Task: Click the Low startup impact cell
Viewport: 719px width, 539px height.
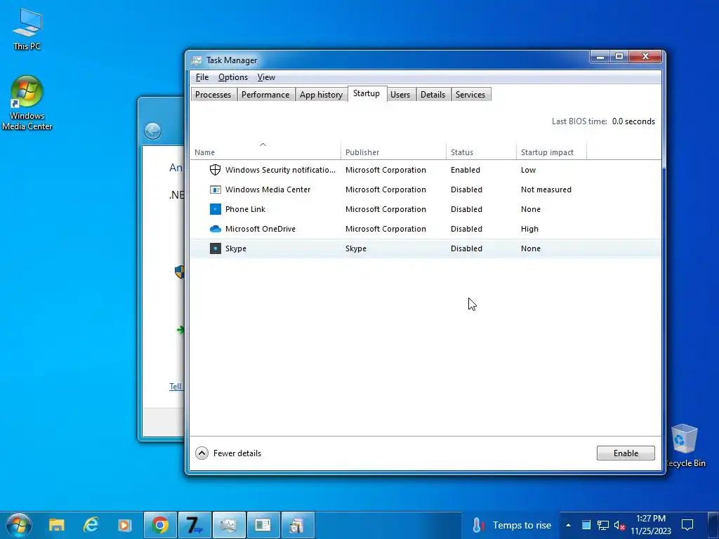Action: pos(528,170)
